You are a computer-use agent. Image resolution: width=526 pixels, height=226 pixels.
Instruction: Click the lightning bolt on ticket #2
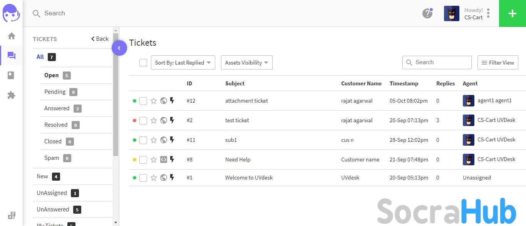click(x=172, y=120)
